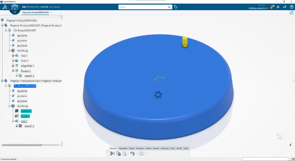The width and height of the screenshot is (295, 161).
Task: Select the Pocket.1 tree item
Action: coord(26,71)
